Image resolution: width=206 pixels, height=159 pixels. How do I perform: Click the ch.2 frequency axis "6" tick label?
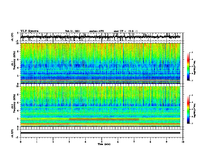tap(18, 102)
